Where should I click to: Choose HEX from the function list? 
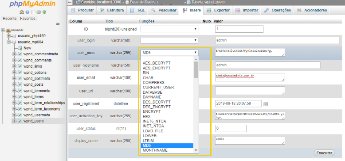(x=167, y=116)
